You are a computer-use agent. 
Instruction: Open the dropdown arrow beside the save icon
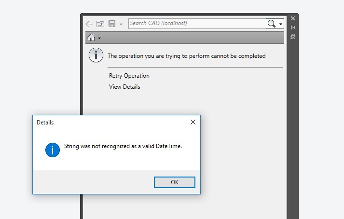click(121, 24)
